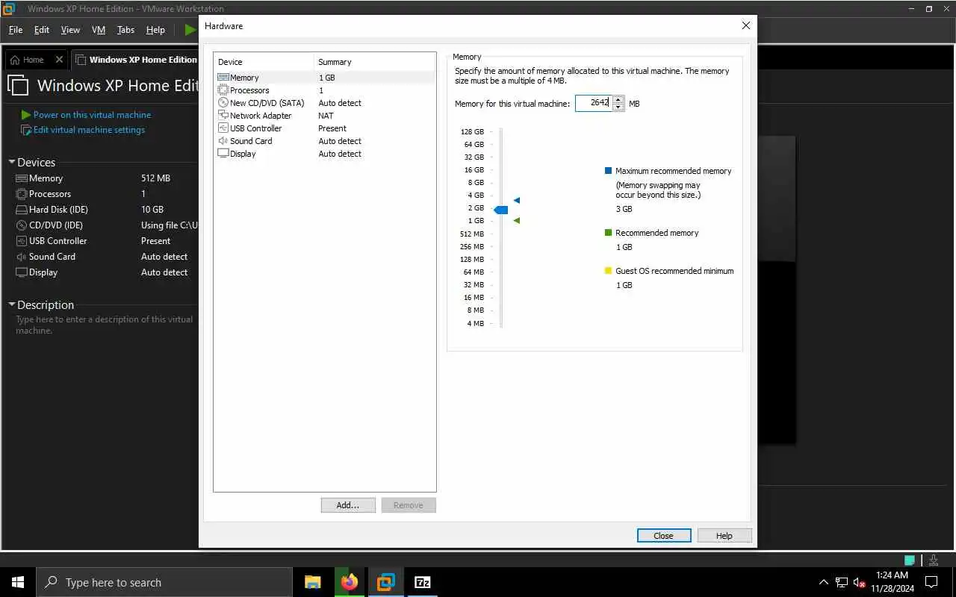
Task: Click the Windows Start button
Action: pyautogui.click(x=18, y=582)
